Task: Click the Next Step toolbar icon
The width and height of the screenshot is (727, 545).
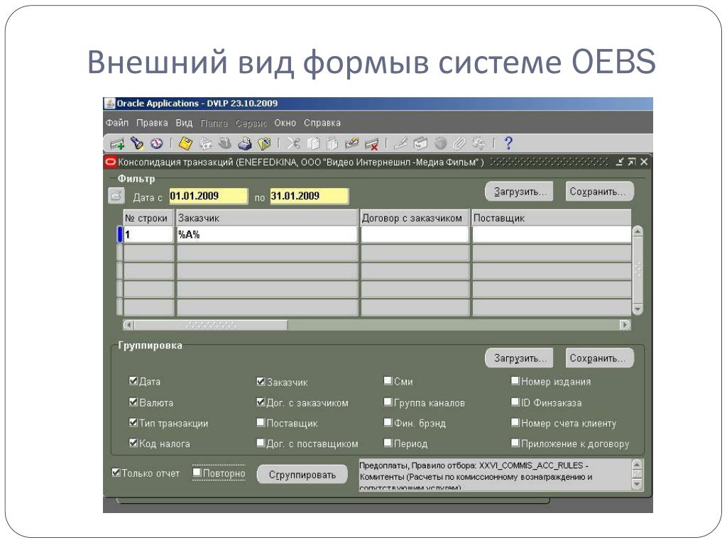Action: [x=205, y=144]
